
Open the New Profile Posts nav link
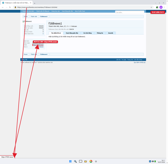[80, 11]
